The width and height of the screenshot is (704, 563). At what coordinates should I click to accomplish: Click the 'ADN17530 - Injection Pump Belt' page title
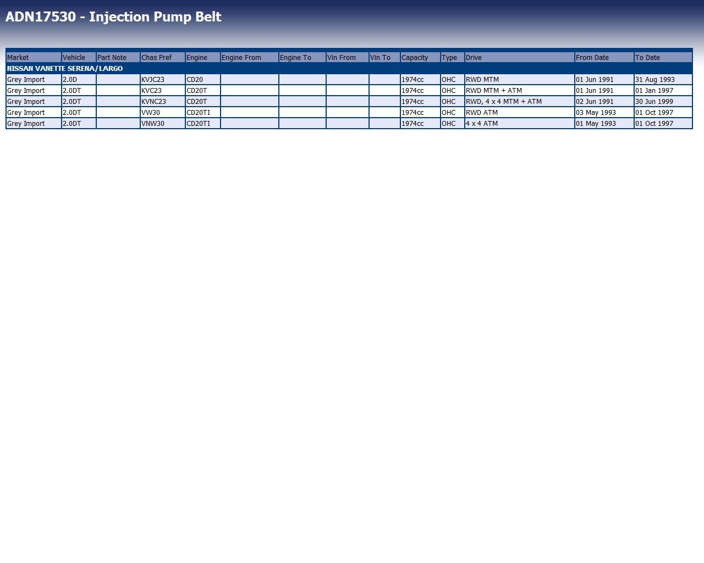click(113, 17)
